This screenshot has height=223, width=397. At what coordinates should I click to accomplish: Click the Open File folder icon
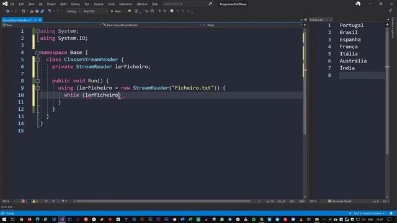click(x=32, y=11)
